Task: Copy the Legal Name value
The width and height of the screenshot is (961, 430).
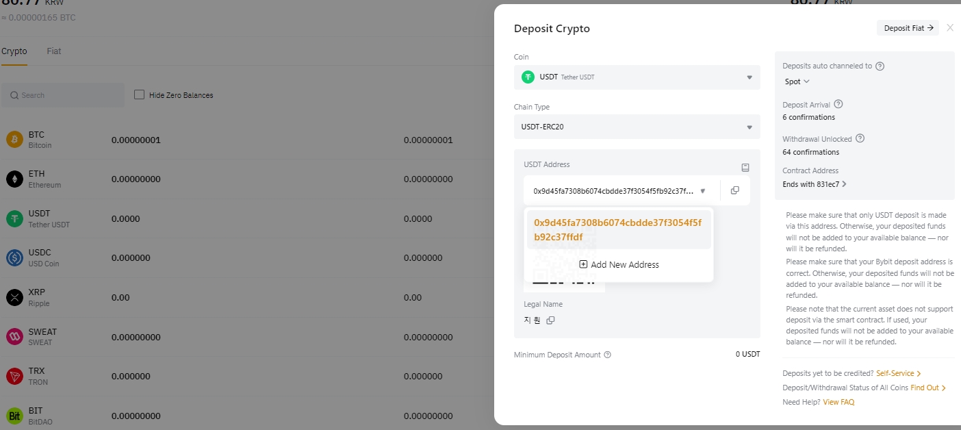Action: click(550, 320)
